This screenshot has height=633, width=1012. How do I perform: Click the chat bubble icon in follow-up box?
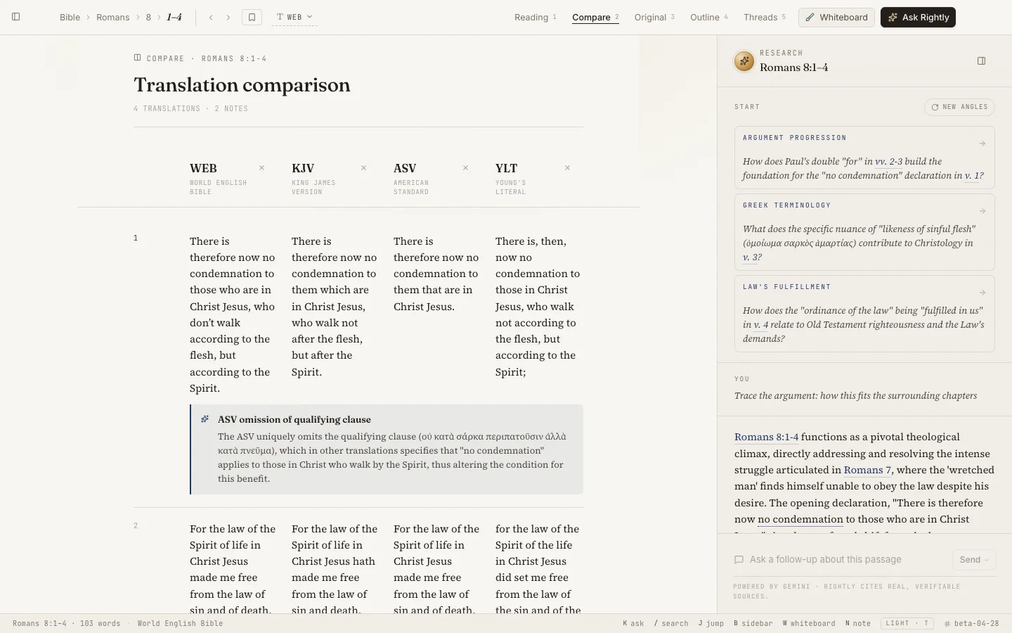(739, 560)
